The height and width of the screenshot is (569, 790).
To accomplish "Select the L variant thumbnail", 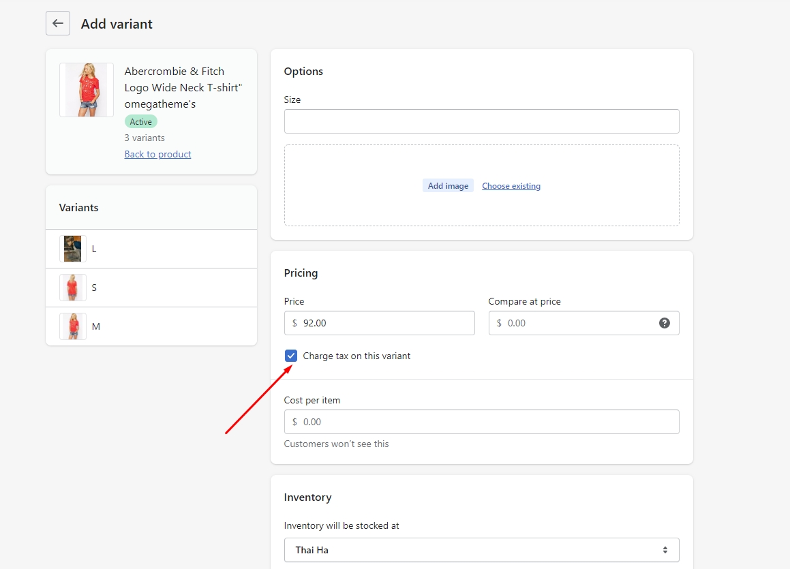I will pyautogui.click(x=73, y=249).
